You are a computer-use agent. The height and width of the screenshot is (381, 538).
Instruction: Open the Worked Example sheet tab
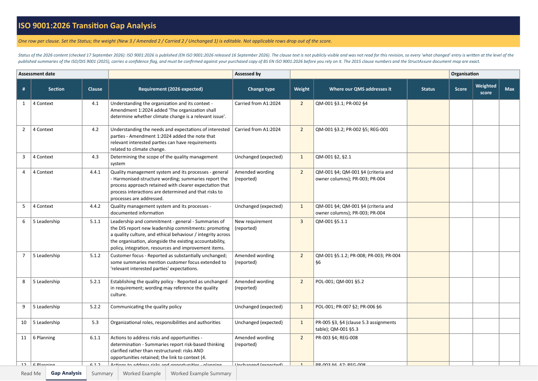coord(142,373)
